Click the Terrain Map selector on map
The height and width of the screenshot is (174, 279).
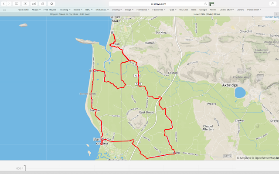click(271, 17)
